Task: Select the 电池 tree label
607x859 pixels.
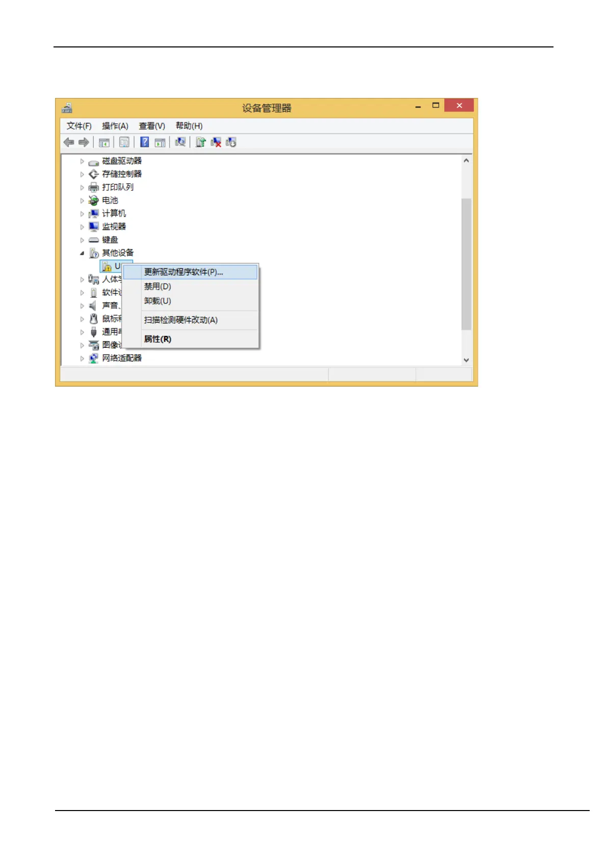Action: [110, 200]
